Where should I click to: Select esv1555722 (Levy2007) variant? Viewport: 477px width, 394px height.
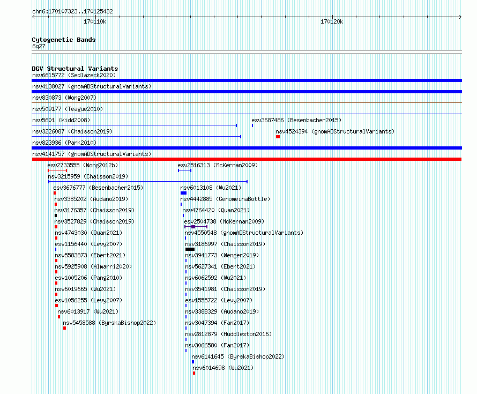(219, 300)
